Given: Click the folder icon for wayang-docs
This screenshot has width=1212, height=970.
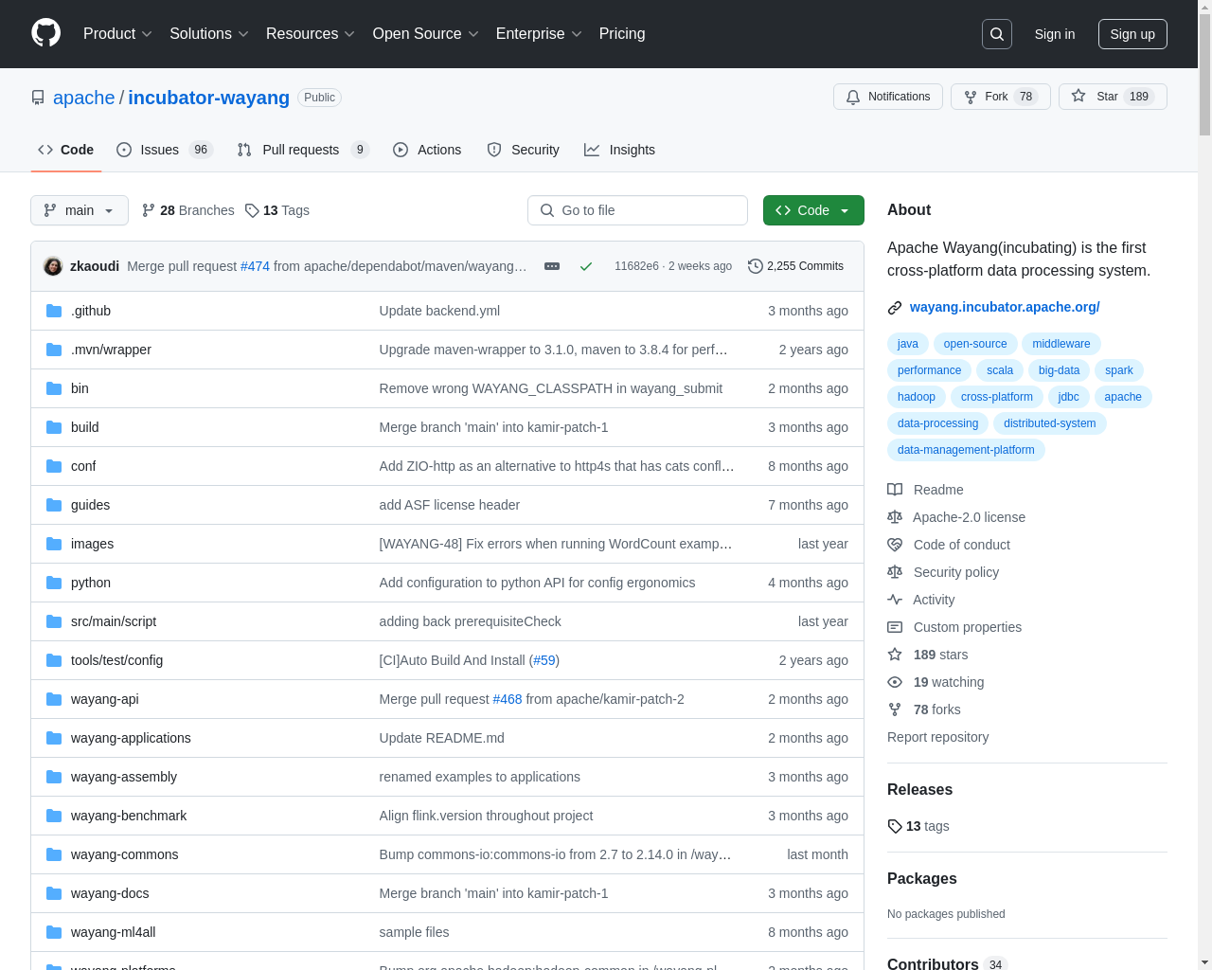Looking at the screenshot, I should pyautogui.click(x=54, y=893).
